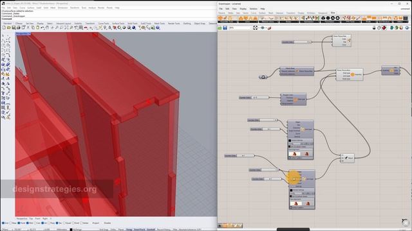Toggle Mid object snap checkbox
The width and height of the screenshot is (412, 231).
coord(28,223)
